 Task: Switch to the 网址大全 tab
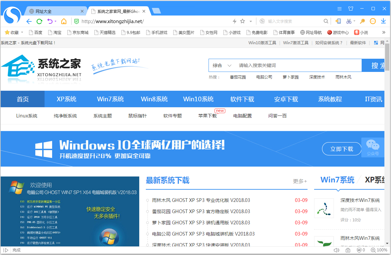[55, 11]
